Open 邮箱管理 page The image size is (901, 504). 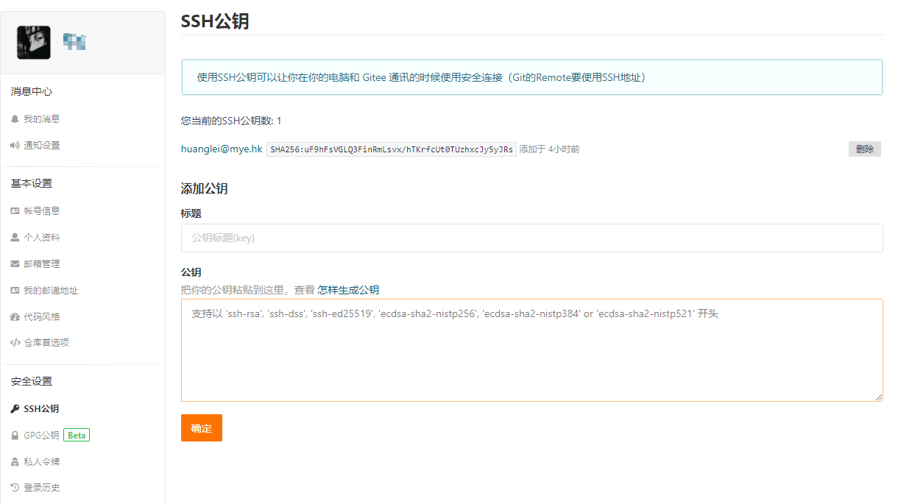point(42,263)
